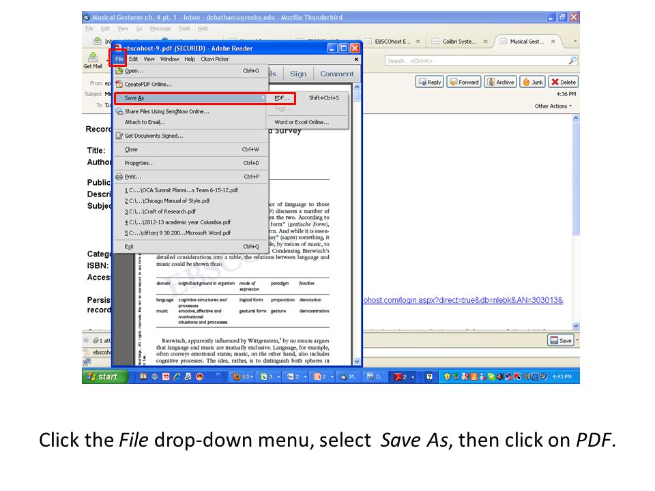Click the Get Documents Signed pen icon

point(119,136)
